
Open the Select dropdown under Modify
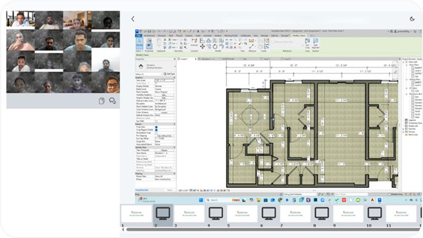(139, 51)
